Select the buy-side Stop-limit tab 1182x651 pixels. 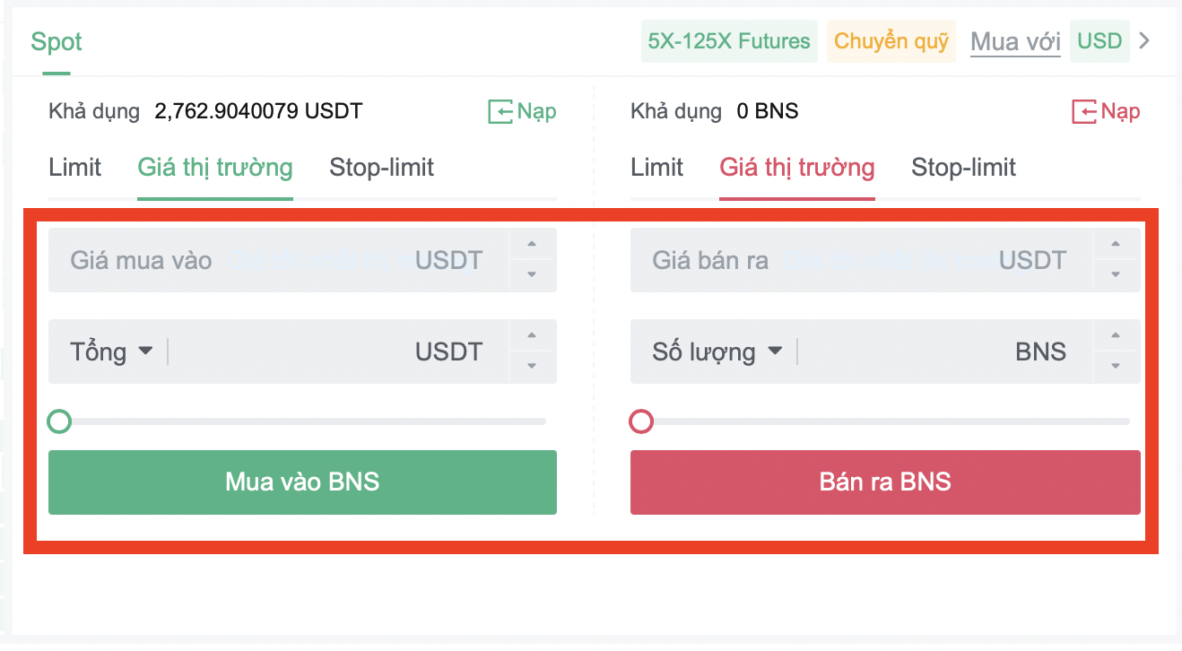(x=381, y=168)
